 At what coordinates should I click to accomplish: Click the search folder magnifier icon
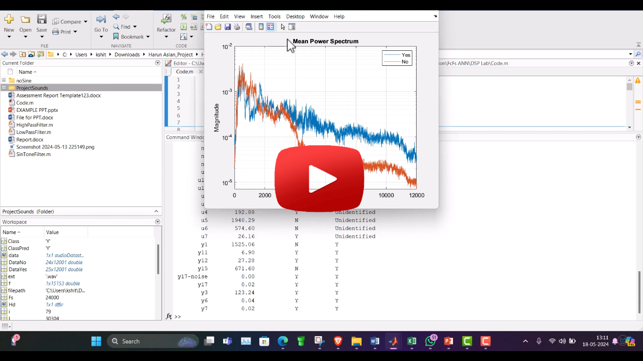tap(638, 55)
